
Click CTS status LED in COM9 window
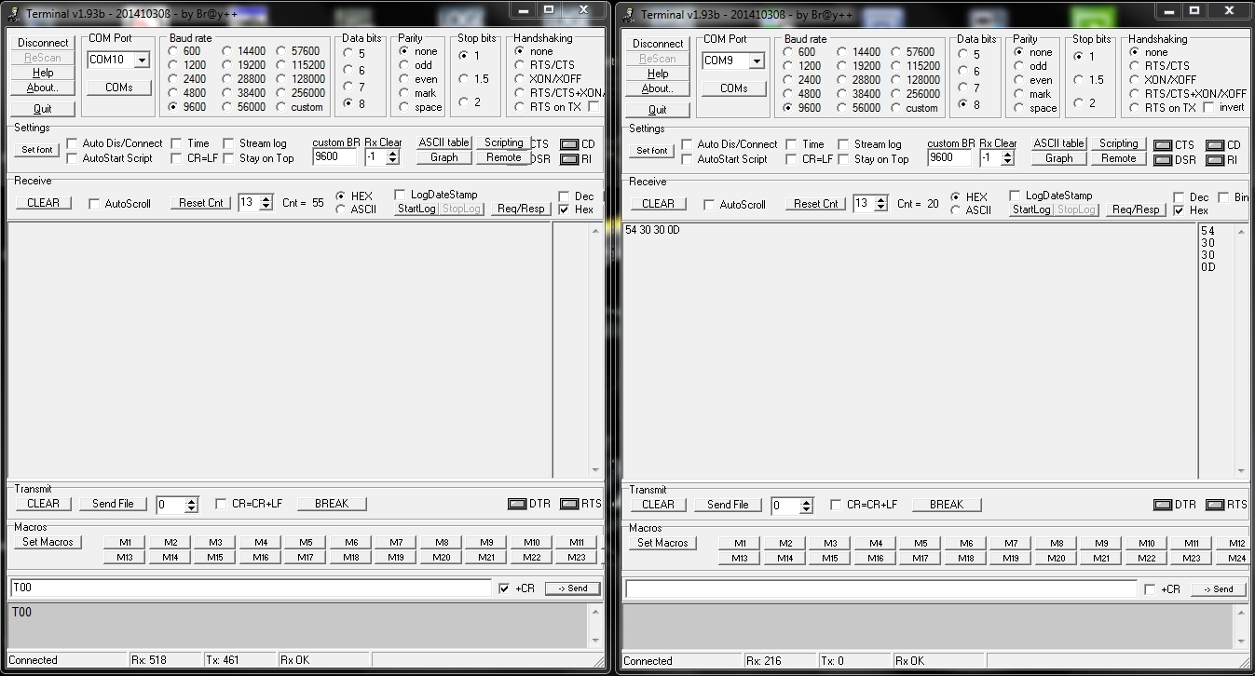pos(1163,145)
